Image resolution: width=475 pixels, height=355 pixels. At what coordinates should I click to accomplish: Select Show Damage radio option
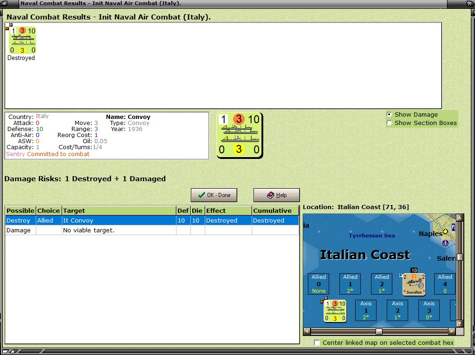(x=389, y=115)
